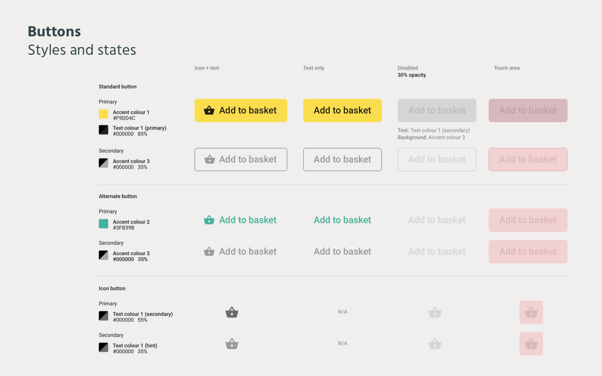Click grey borderless Add to basket with icon
602x376 pixels.
pyautogui.click(x=241, y=252)
